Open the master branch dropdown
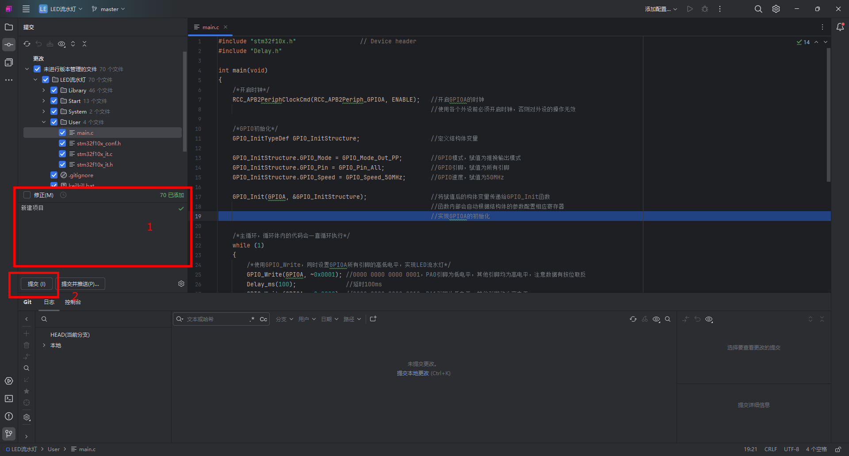The height and width of the screenshot is (456, 849). (109, 9)
